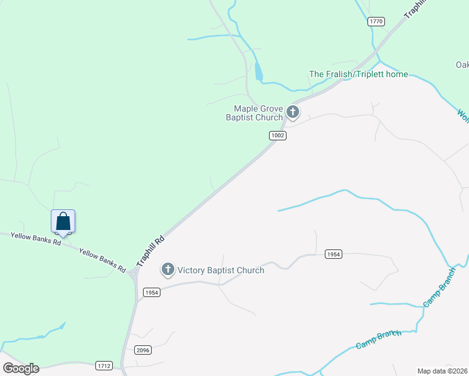
Task: Click The Fralish/Triplett home label
Action: click(358, 74)
